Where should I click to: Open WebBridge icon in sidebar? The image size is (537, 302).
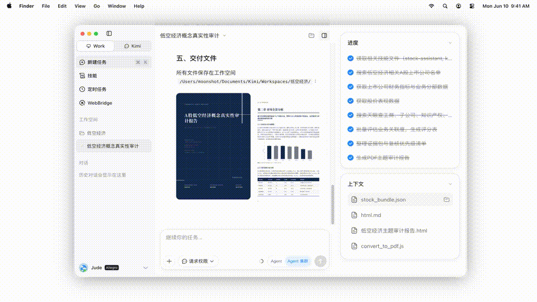coord(82,103)
